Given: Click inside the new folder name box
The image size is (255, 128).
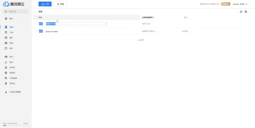Looking at the screenshot, I should coord(76,24).
